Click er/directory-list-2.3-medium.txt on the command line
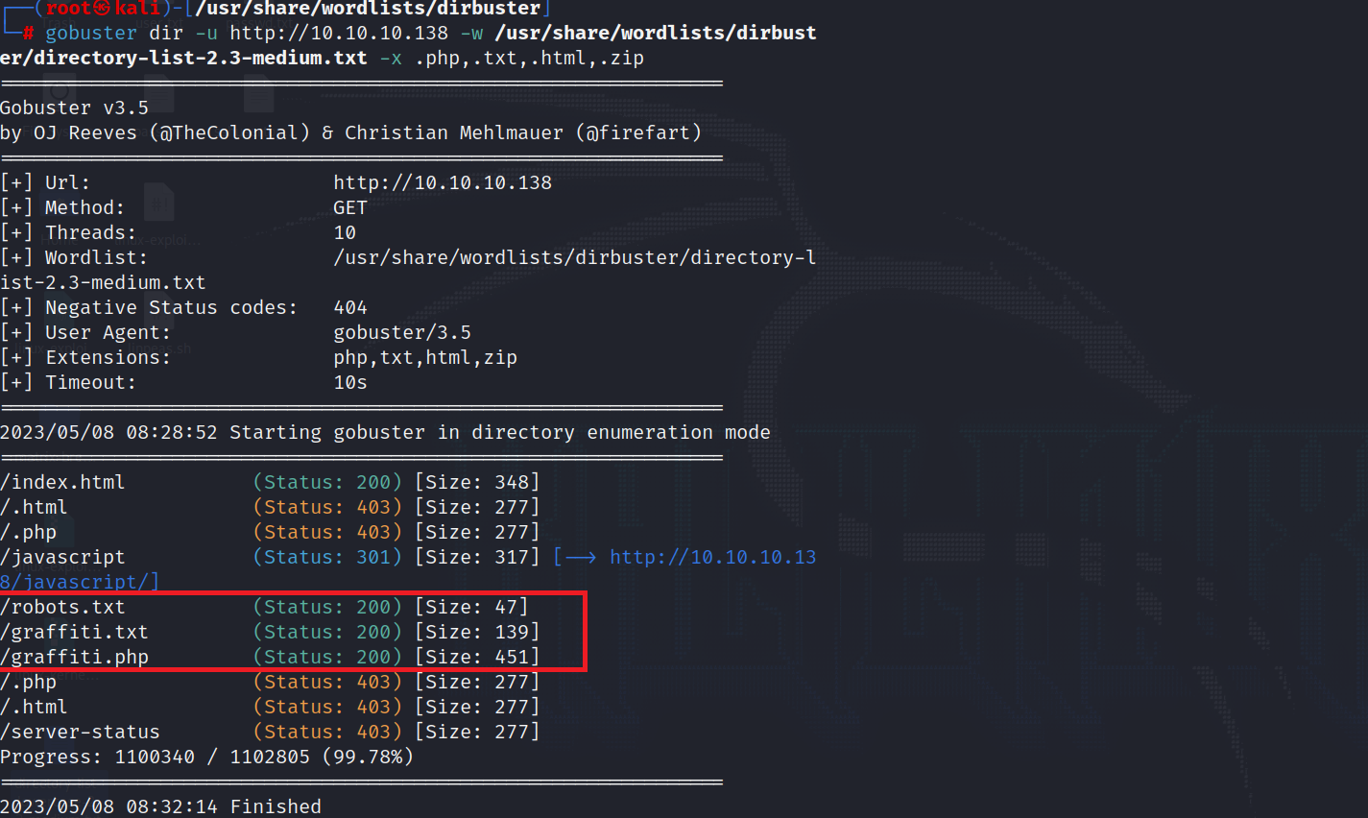1368x818 pixels. point(183,58)
